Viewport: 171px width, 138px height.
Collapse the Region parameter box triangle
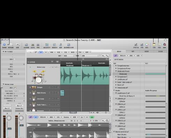pos(3,51)
